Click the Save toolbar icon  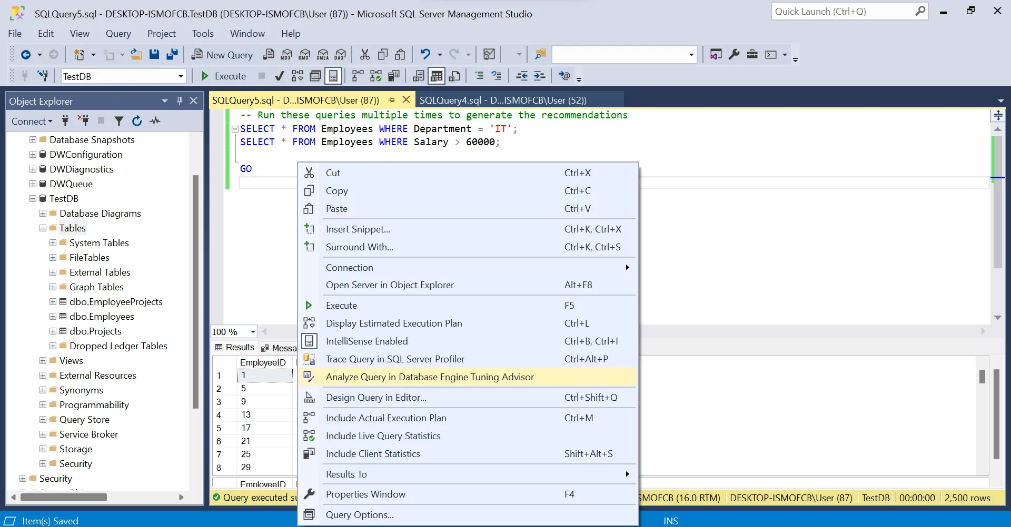[x=154, y=54]
